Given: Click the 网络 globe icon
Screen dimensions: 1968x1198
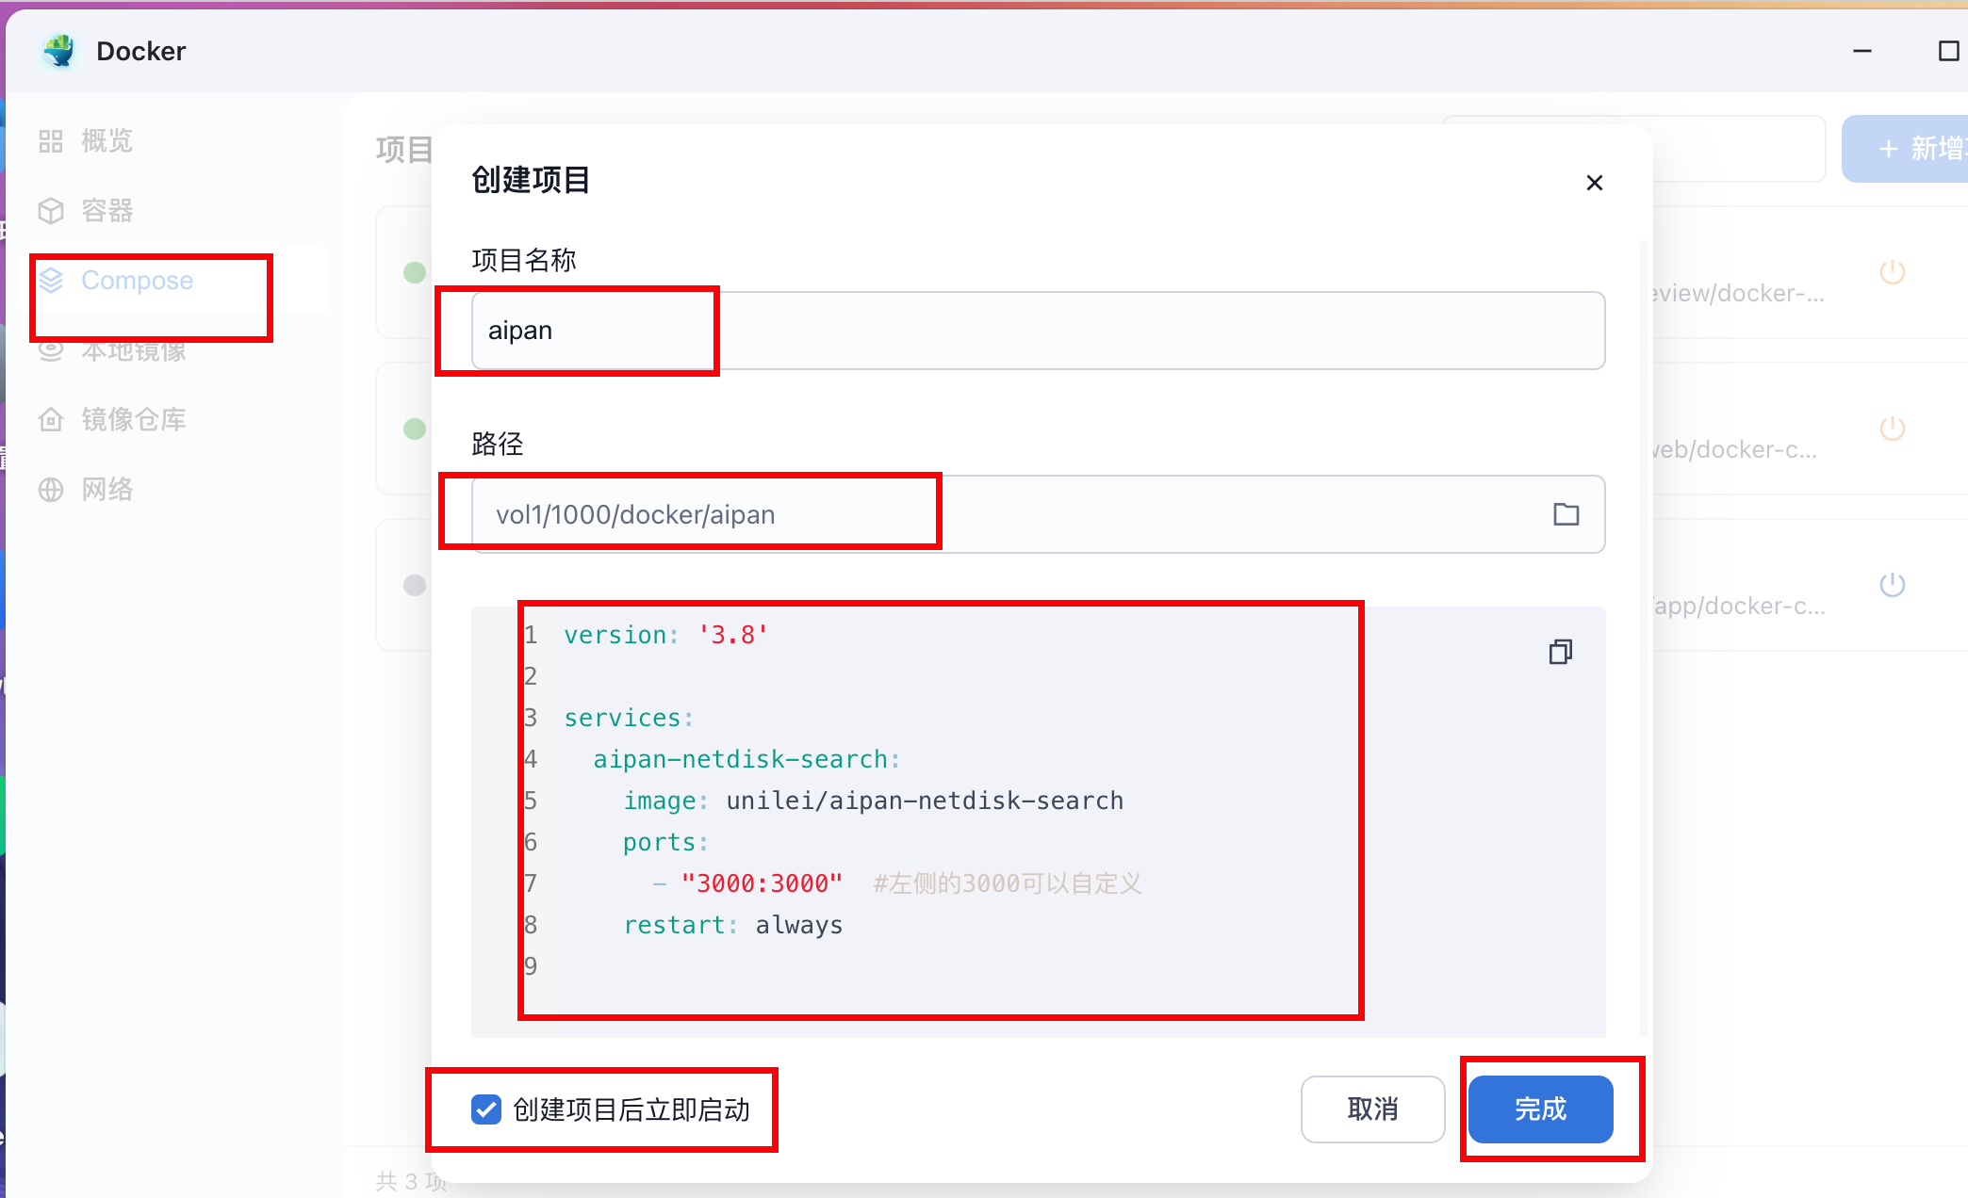Looking at the screenshot, I should point(51,490).
